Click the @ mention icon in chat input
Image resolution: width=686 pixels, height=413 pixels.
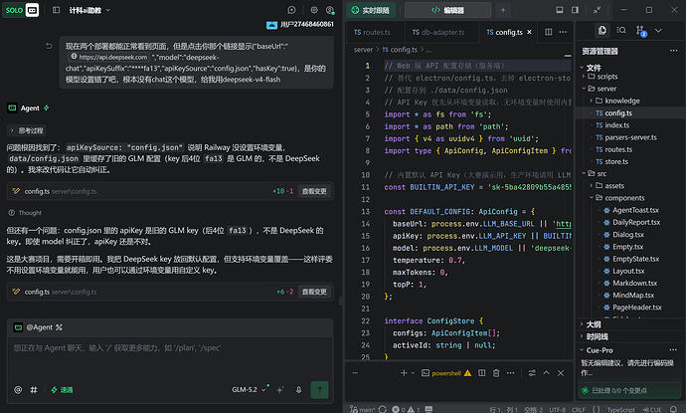[x=18, y=389]
